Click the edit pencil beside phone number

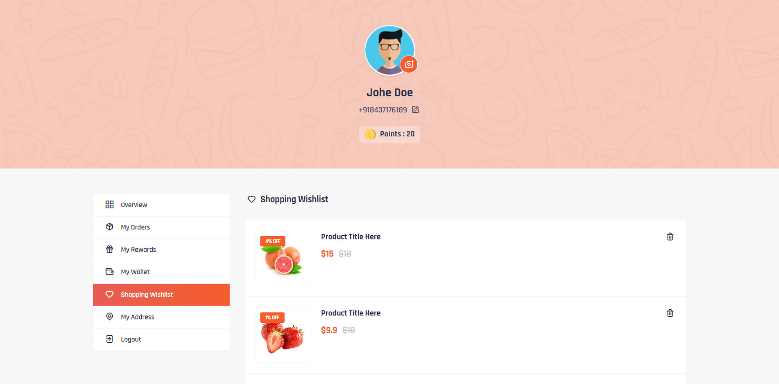[x=415, y=109]
